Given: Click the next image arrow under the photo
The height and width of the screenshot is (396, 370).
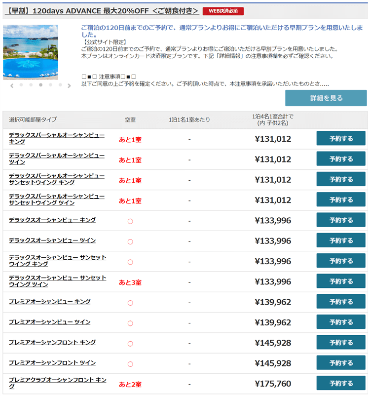Looking at the screenshot, I should click(69, 85).
